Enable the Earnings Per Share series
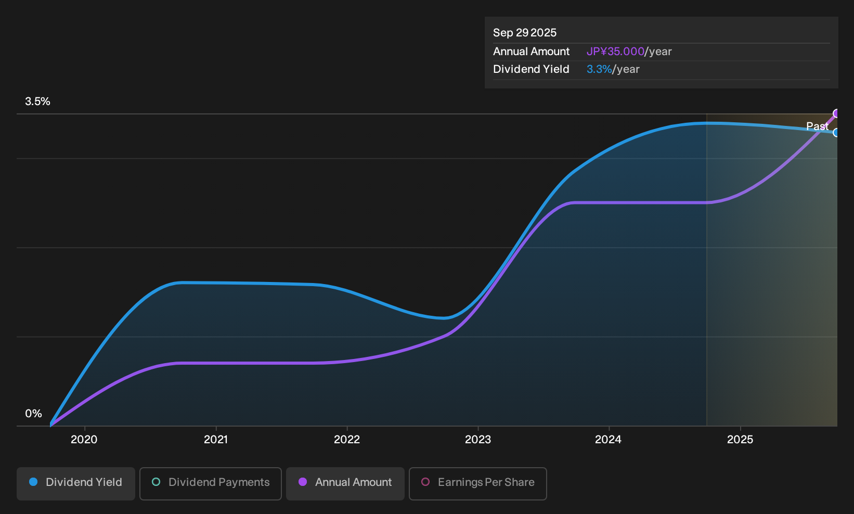Screen dimensions: 854x514 478,484
